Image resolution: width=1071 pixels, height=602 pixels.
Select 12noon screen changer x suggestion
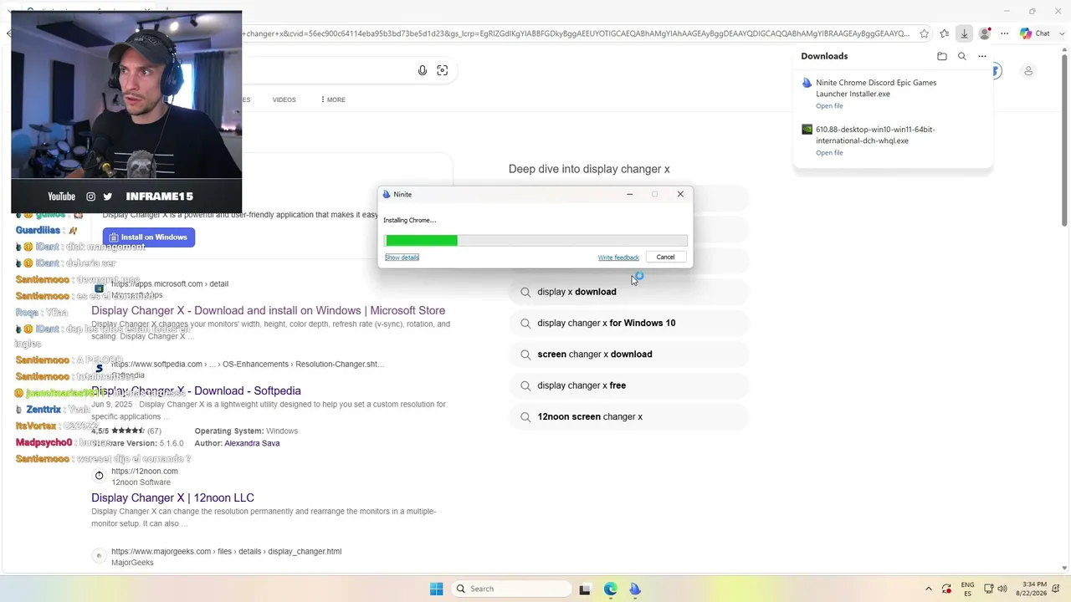pos(629,416)
